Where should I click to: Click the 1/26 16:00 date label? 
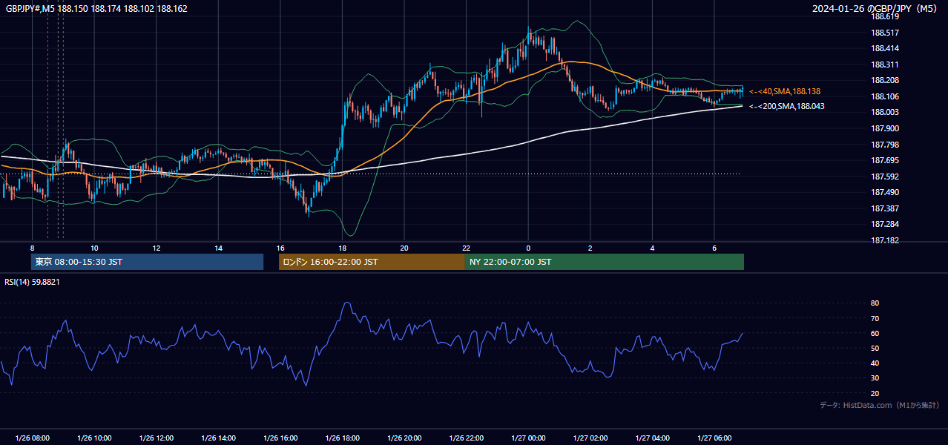coord(280,438)
